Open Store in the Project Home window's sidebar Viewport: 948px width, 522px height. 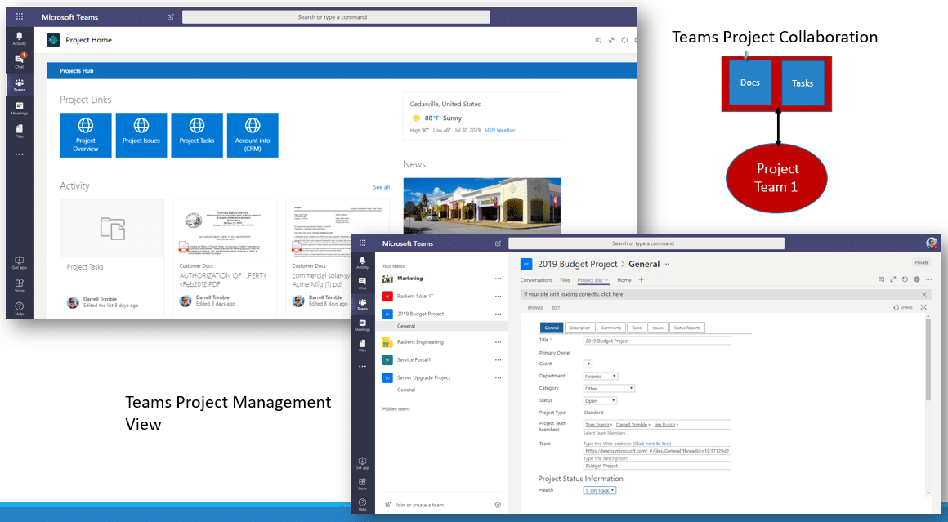coord(20,285)
